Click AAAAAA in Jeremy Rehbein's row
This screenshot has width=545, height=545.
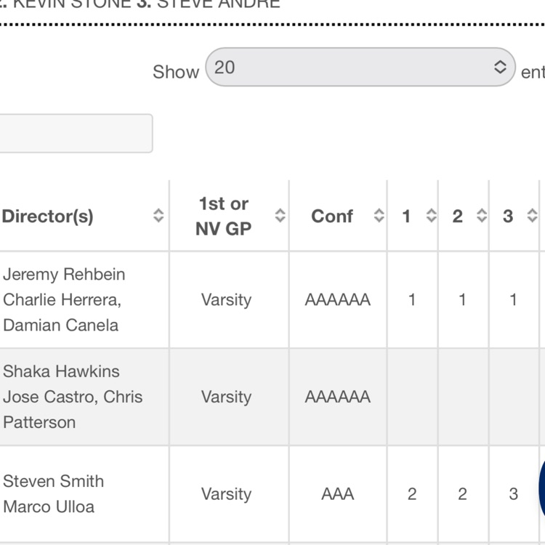(338, 300)
